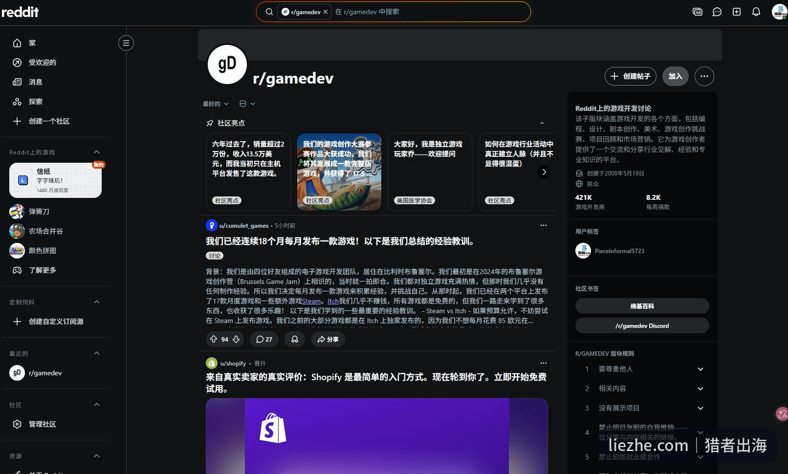Open community more options ellipsis

(704, 76)
